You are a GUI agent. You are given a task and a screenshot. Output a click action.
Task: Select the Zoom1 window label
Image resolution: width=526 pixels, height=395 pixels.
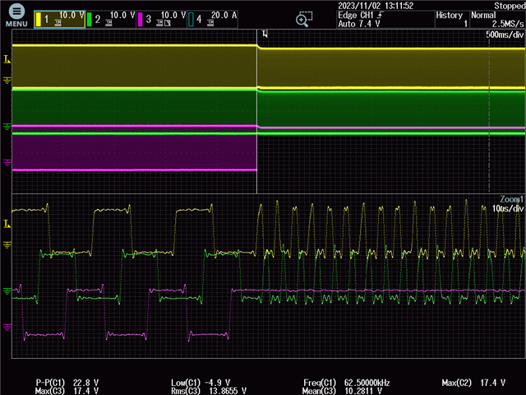(511, 199)
